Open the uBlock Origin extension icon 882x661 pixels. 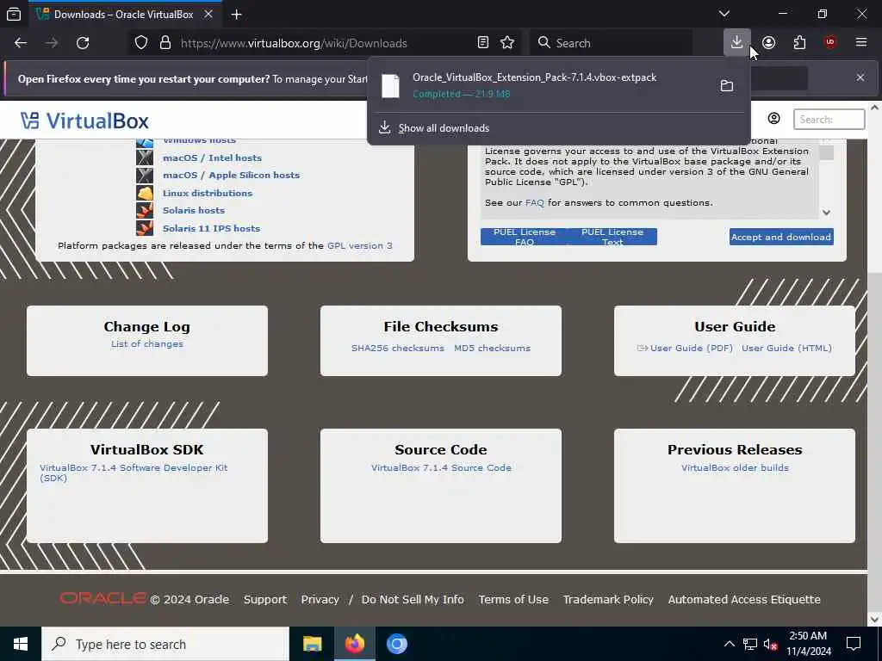830,43
